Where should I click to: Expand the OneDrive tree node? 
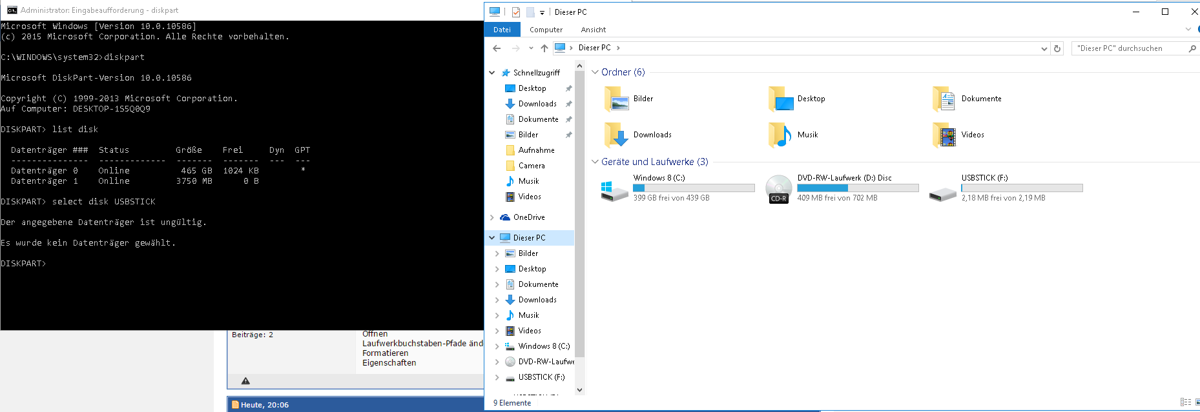click(x=492, y=217)
